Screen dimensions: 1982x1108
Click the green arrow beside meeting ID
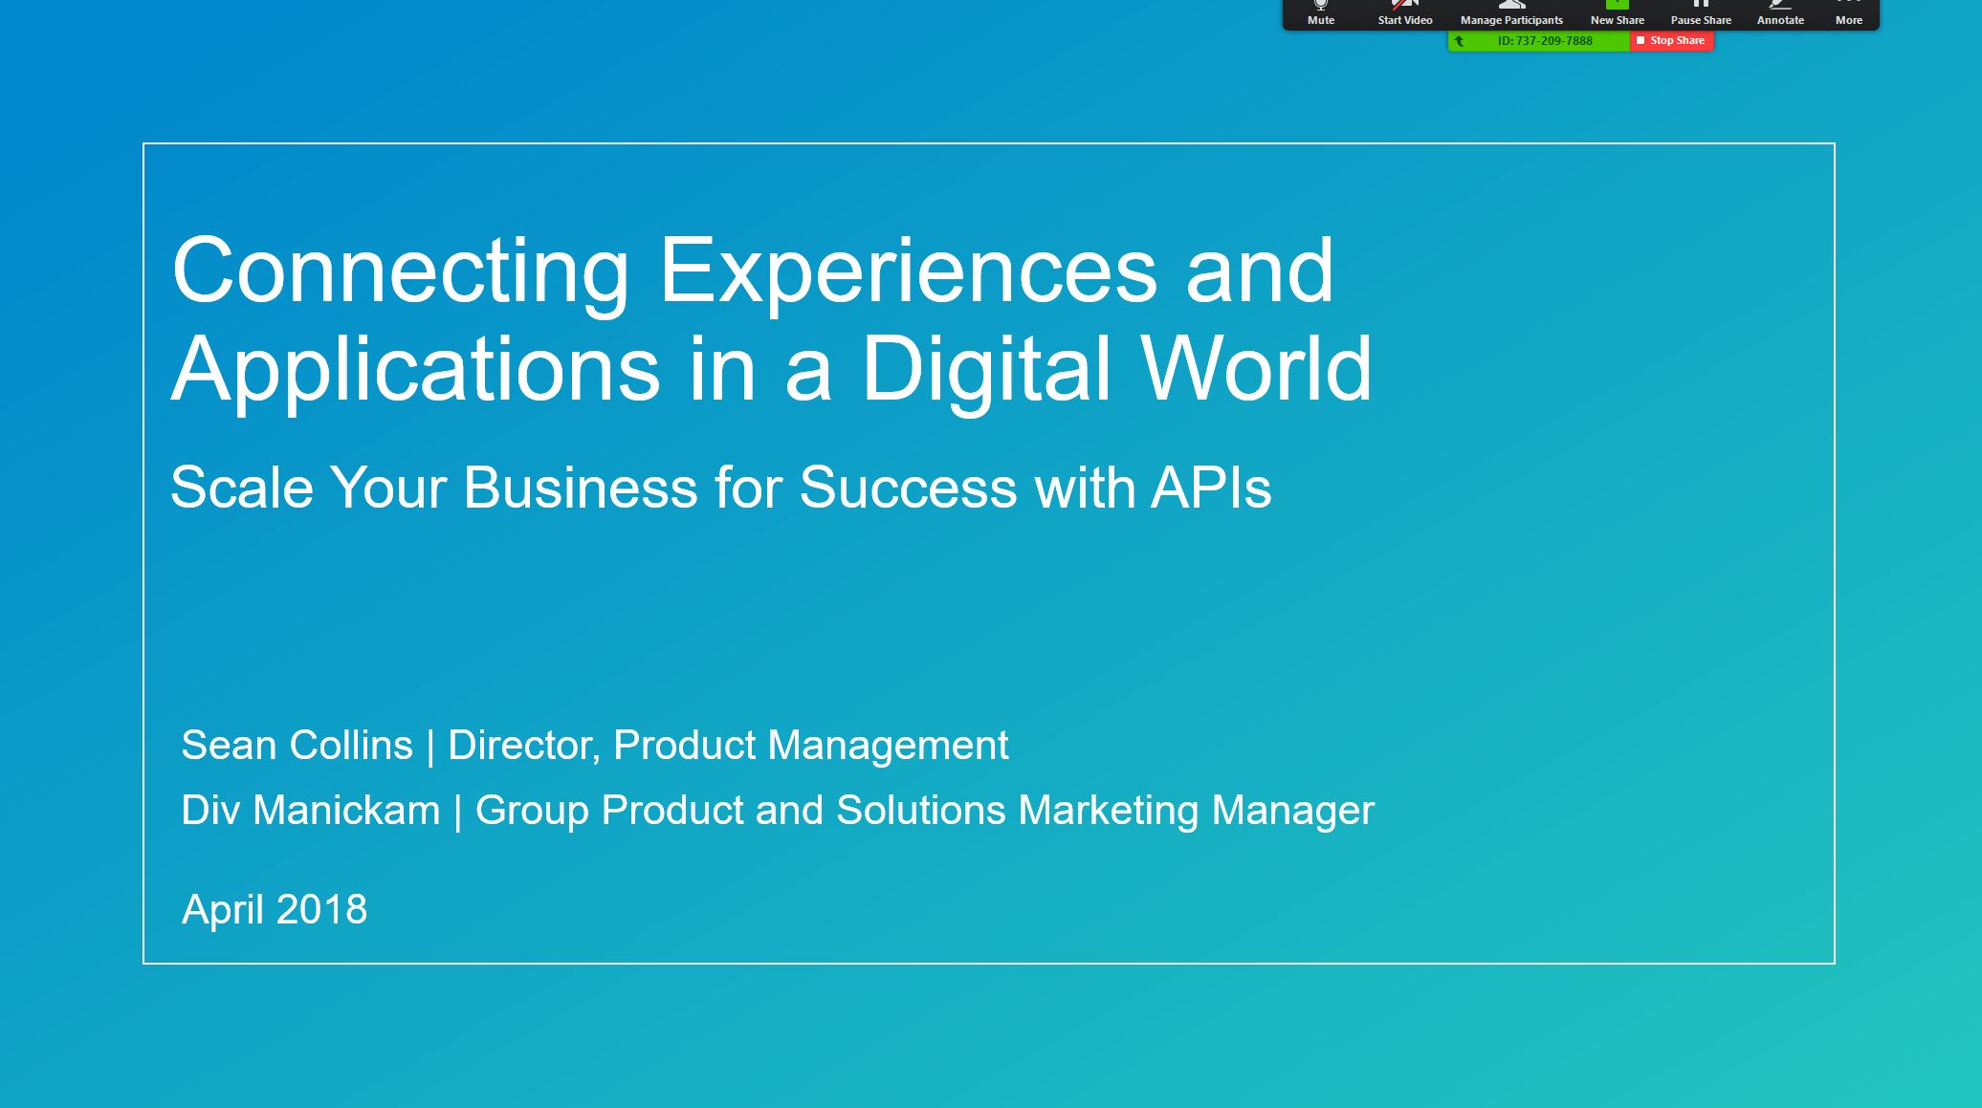(1460, 41)
